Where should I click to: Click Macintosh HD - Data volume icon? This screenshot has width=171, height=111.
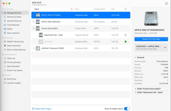pyautogui.click(x=41, y=35)
